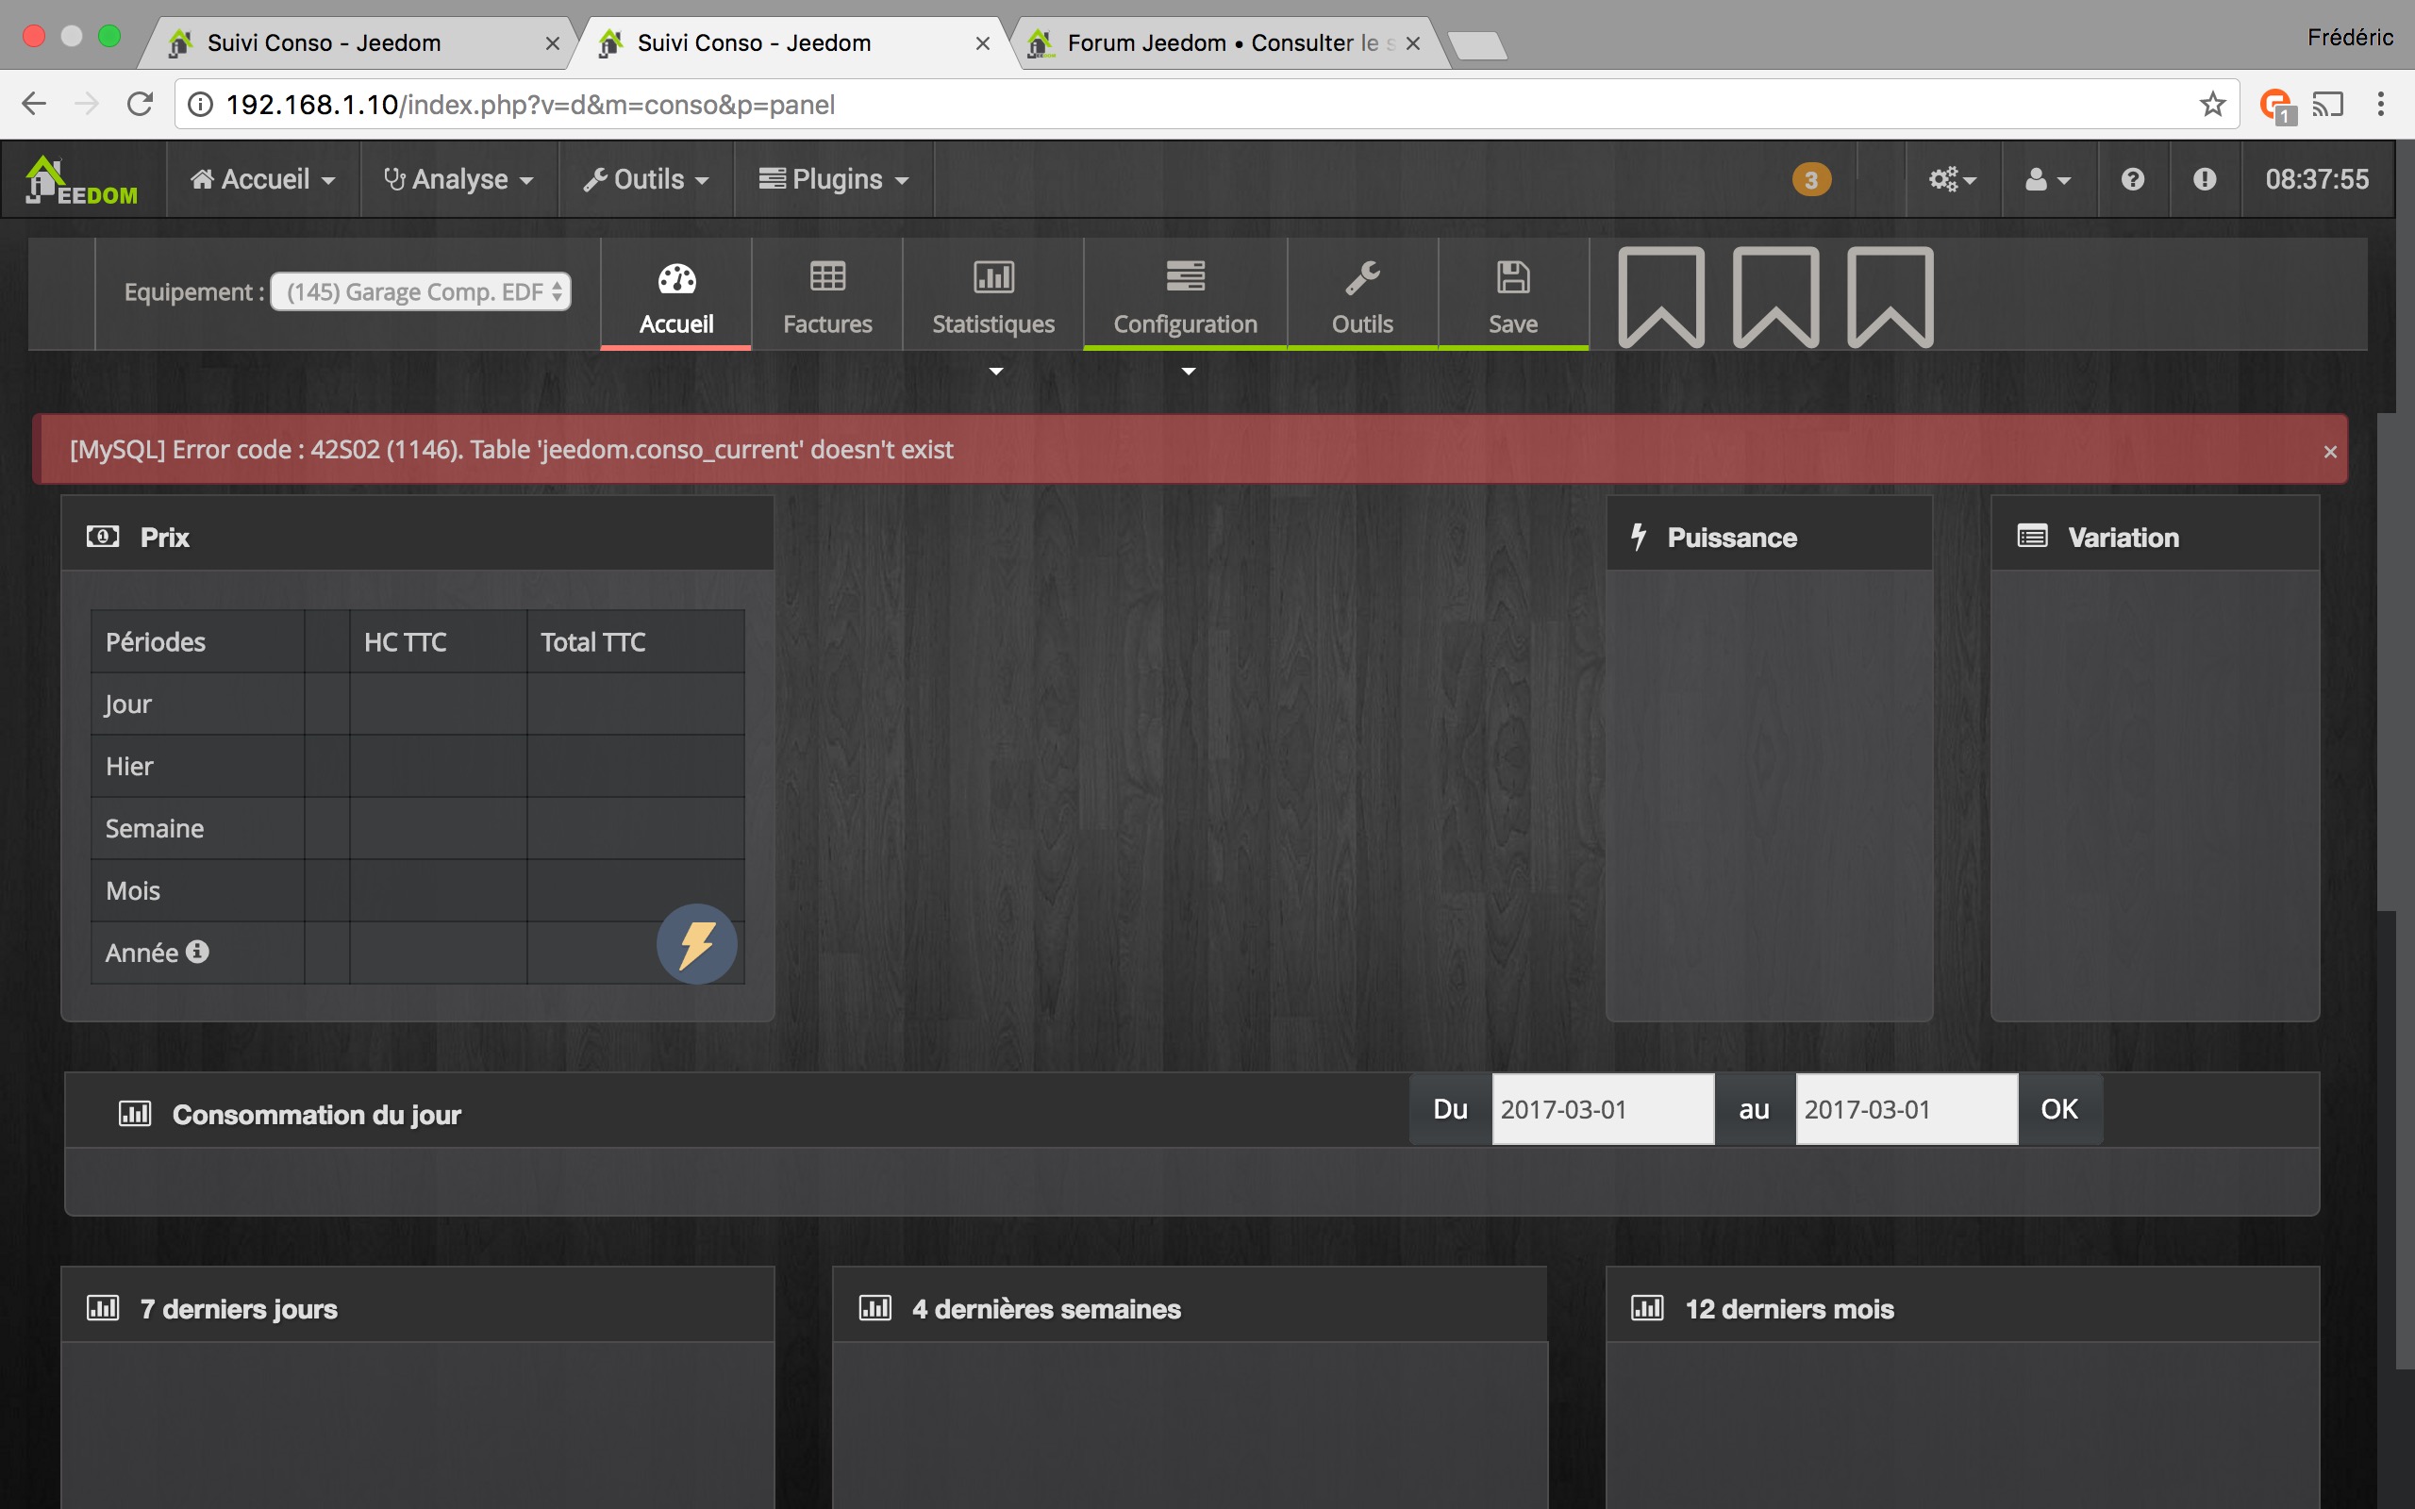Close the Forum Jeedom browser tab
The height and width of the screenshot is (1509, 2415).
tap(1413, 43)
